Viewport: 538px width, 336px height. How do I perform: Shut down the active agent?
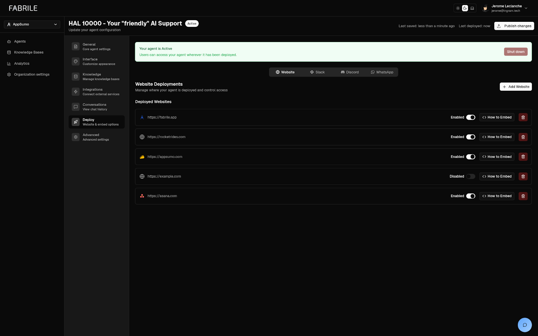[515, 51]
